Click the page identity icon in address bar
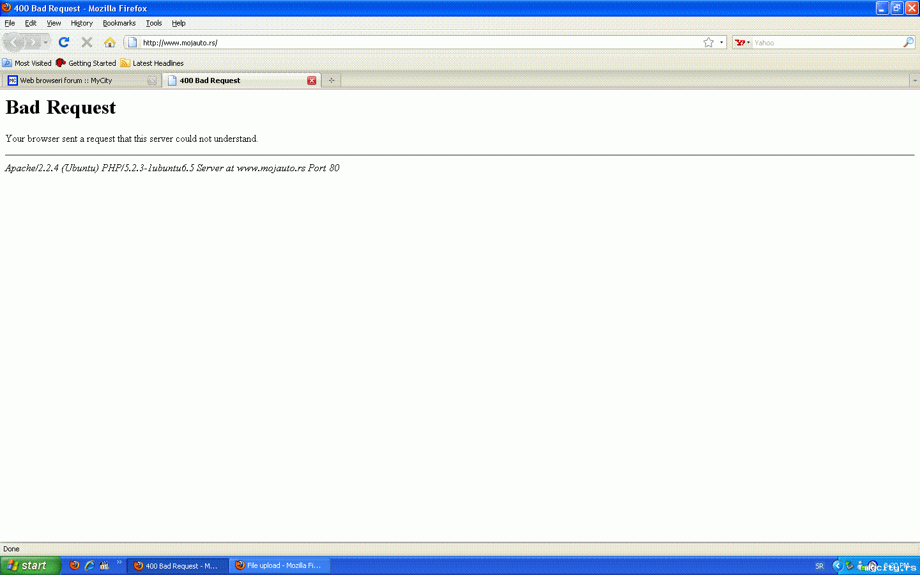Viewport: 920px width, 575px height. pyautogui.click(x=132, y=43)
